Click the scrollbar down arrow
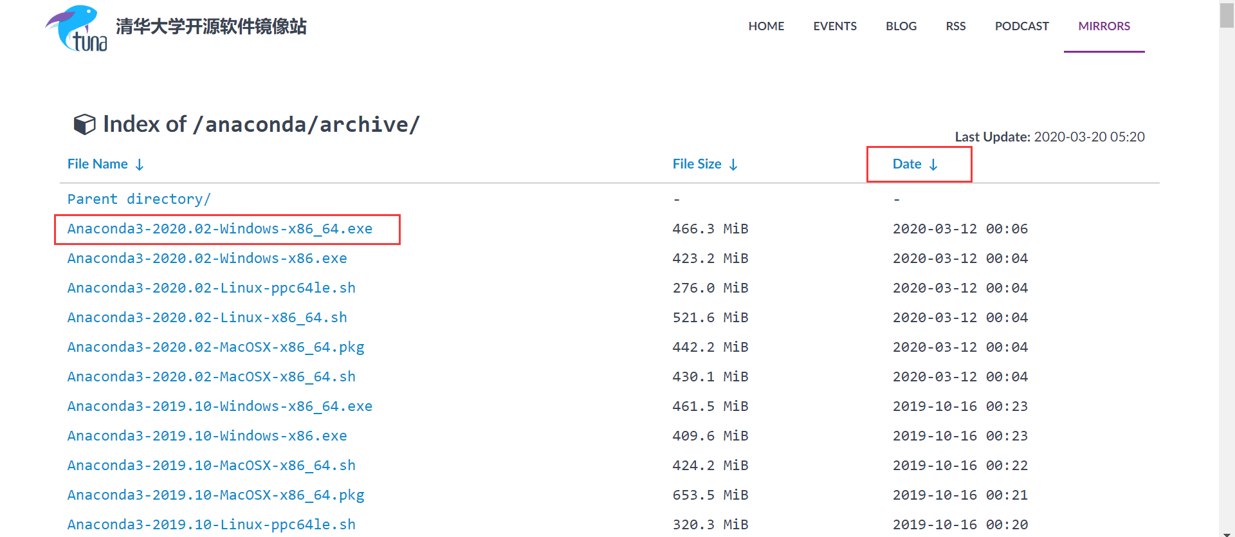The image size is (1235, 537). pos(1227,534)
